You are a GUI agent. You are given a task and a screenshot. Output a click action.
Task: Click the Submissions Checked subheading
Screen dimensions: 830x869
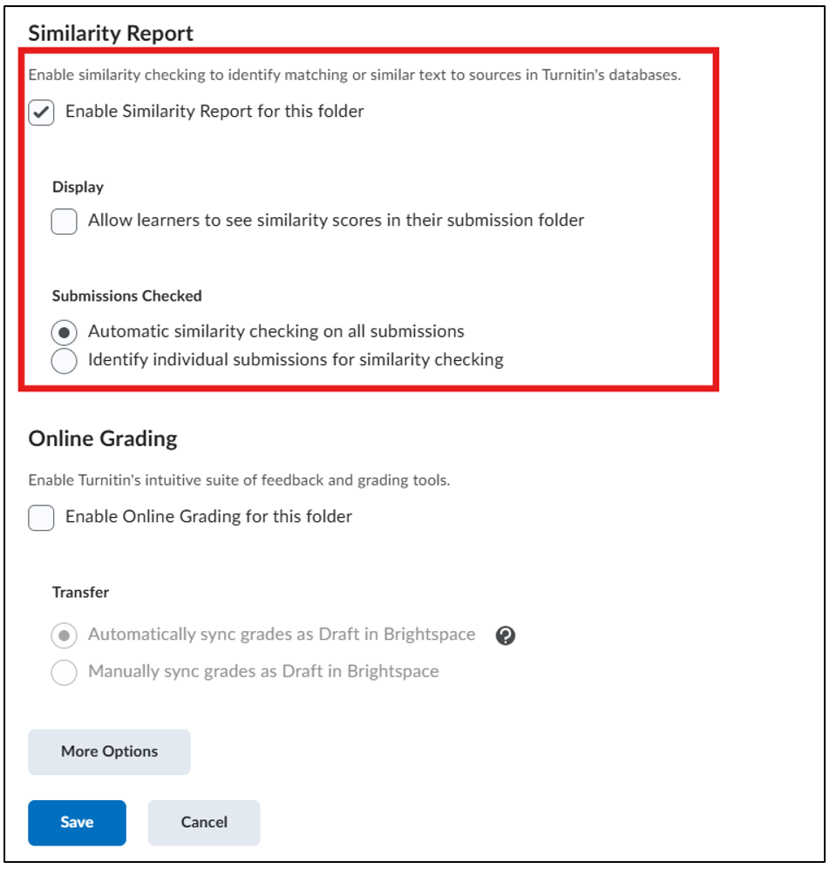point(127,296)
